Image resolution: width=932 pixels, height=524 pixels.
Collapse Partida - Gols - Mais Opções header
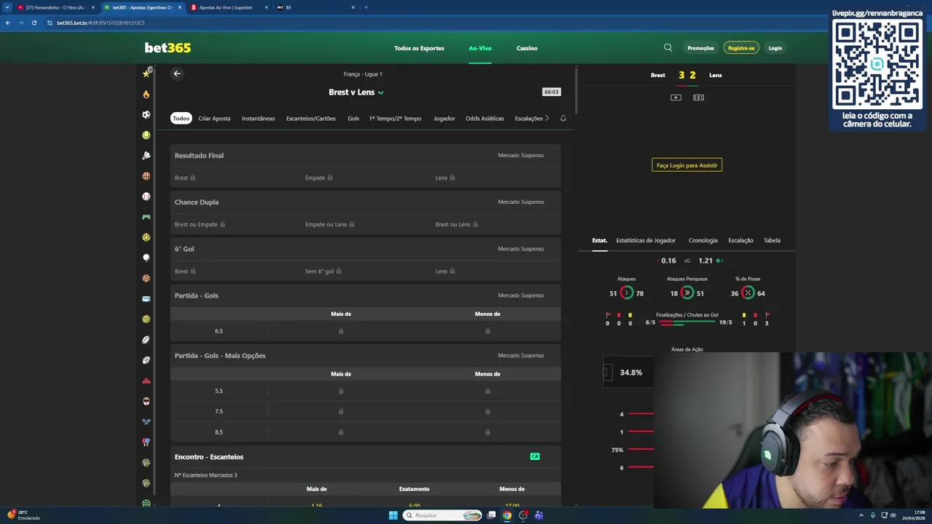click(x=366, y=355)
